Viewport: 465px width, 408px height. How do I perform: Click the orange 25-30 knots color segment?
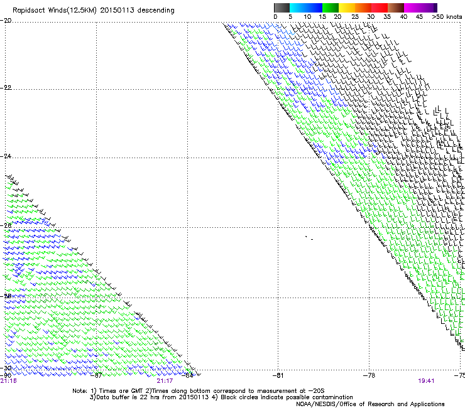(363, 8)
